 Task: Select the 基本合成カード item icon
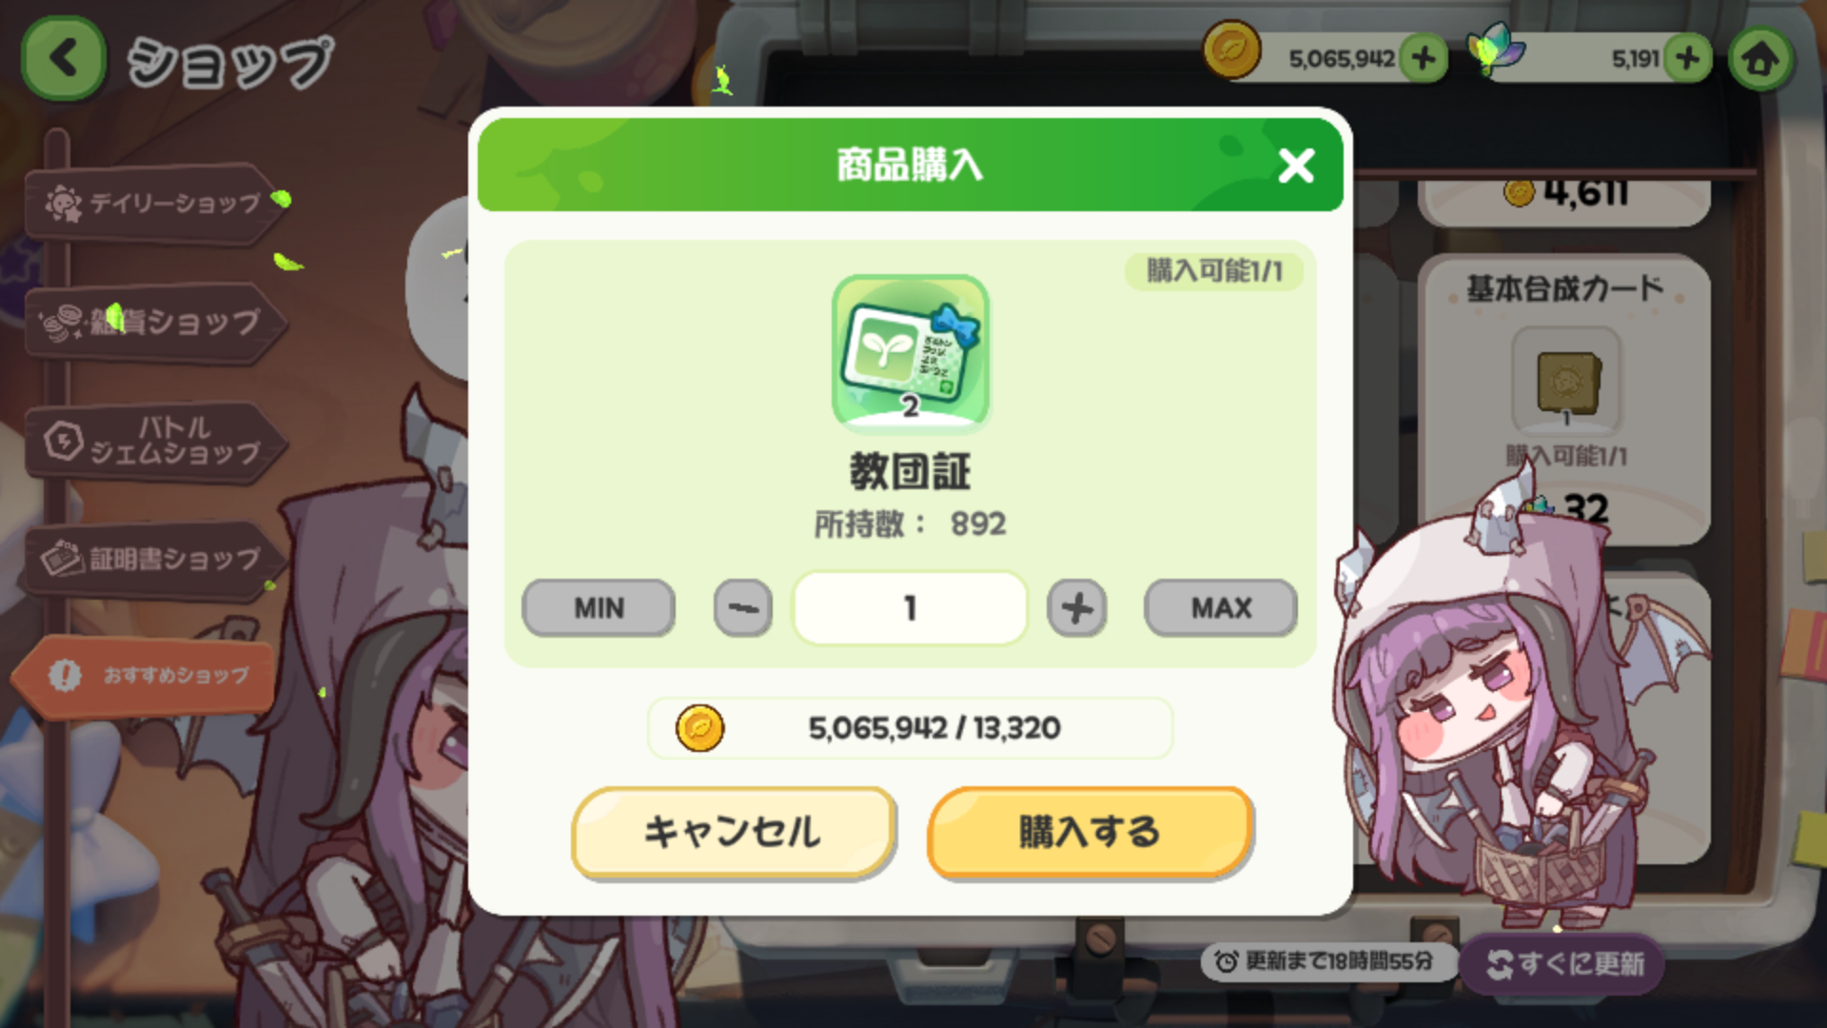point(1565,380)
